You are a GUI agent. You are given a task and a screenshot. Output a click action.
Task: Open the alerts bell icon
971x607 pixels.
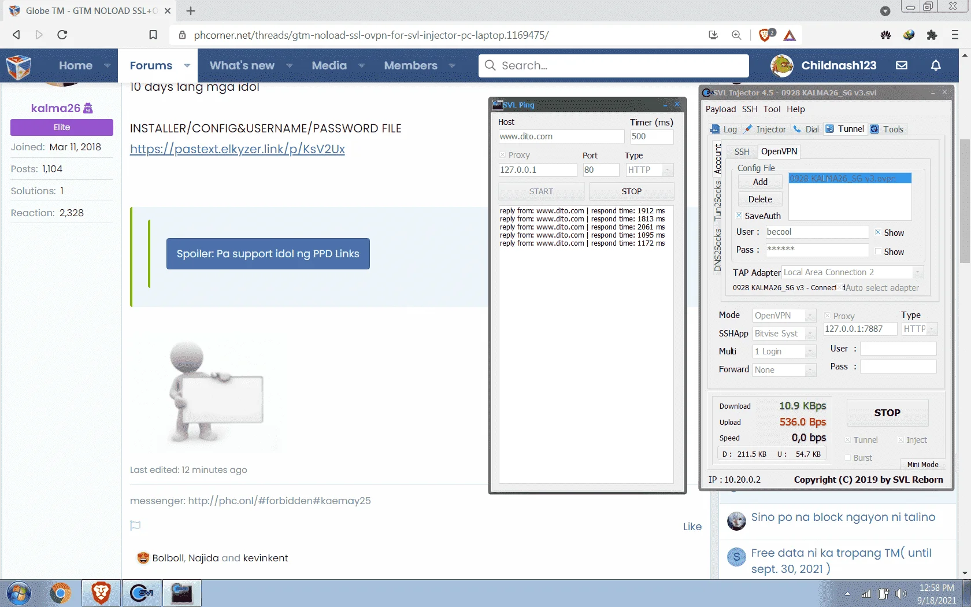pos(936,65)
